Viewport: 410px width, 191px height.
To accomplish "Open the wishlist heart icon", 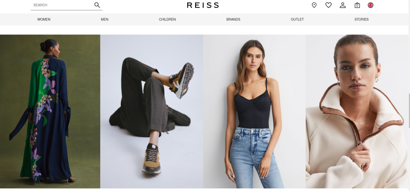I will (328, 5).
